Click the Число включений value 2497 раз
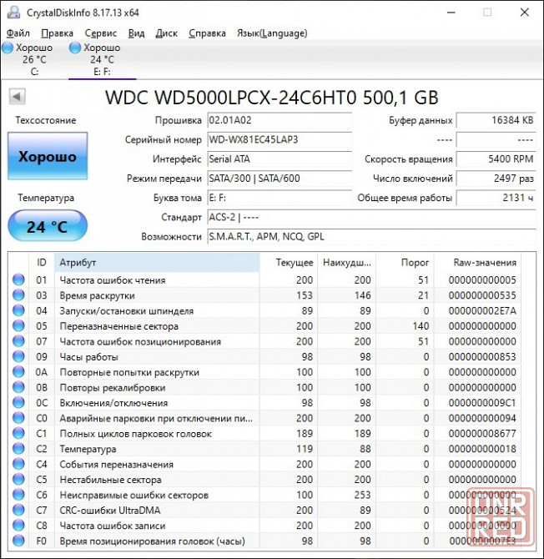 (496, 179)
